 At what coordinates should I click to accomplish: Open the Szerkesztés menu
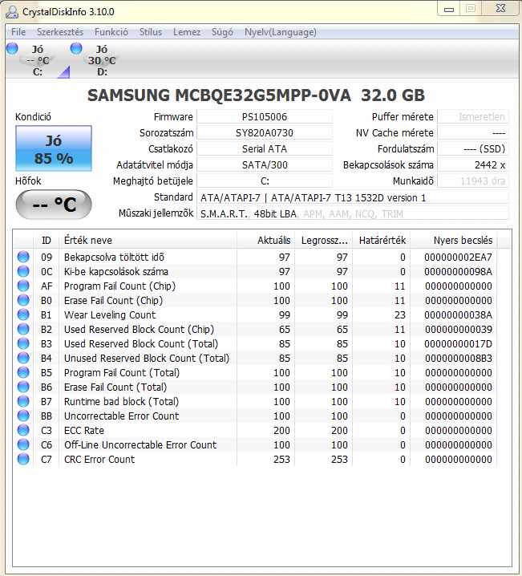(60, 32)
